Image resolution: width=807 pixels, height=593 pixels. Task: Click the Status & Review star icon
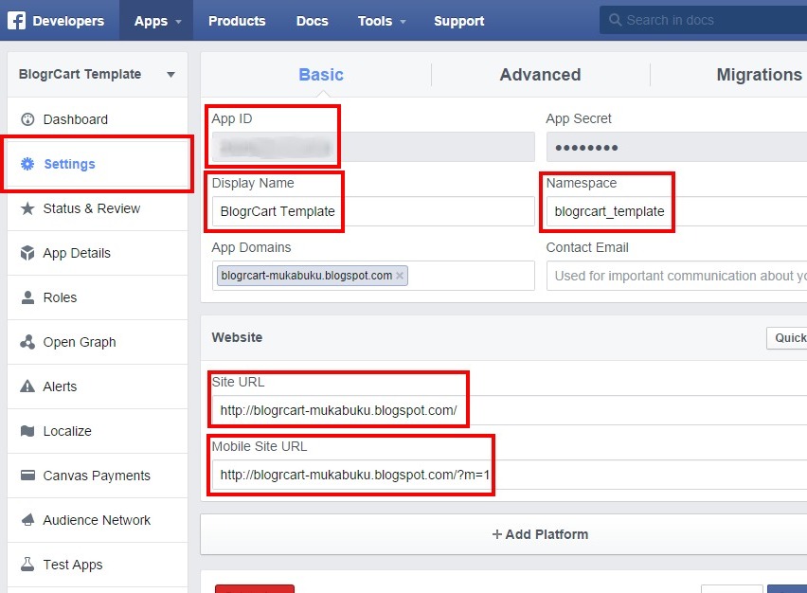pos(27,208)
